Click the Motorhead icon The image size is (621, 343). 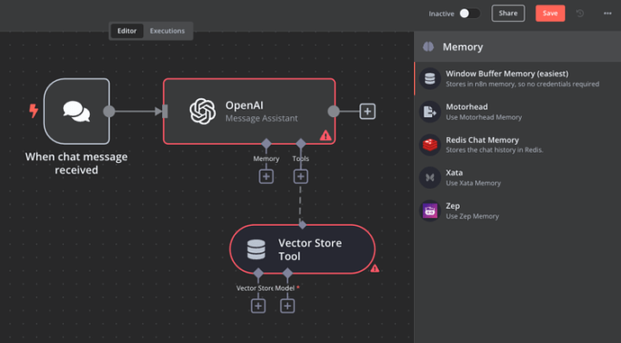[430, 112]
